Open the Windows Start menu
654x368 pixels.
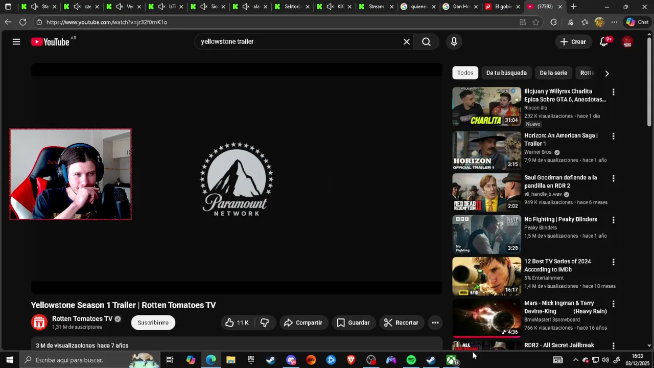(x=9, y=360)
